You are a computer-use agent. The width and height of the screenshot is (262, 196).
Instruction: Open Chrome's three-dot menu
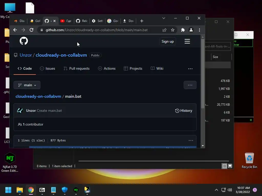coord(199,30)
